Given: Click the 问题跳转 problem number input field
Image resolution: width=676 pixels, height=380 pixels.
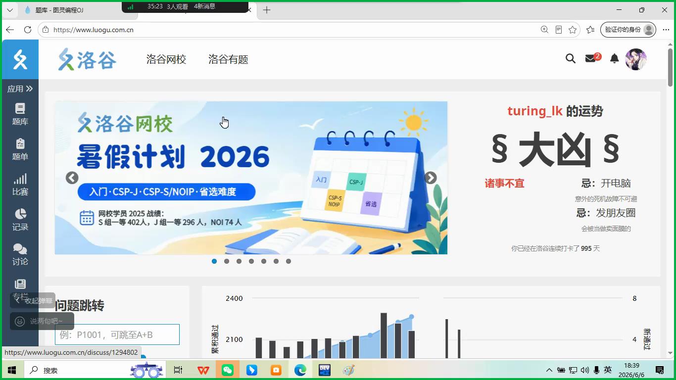Looking at the screenshot, I should (117, 334).
